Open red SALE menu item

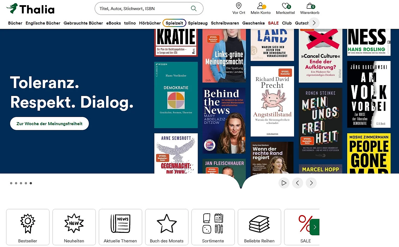tap(273, 23)
